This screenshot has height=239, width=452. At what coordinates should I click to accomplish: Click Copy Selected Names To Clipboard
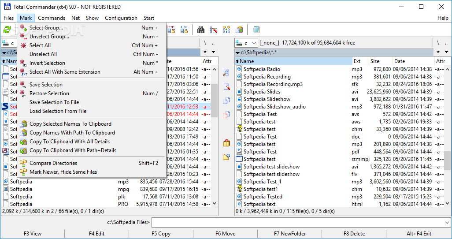(x=92, y=124)
